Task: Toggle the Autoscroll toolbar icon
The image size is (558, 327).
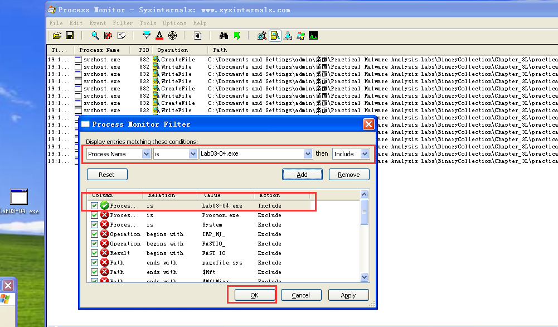Action: 108,36
